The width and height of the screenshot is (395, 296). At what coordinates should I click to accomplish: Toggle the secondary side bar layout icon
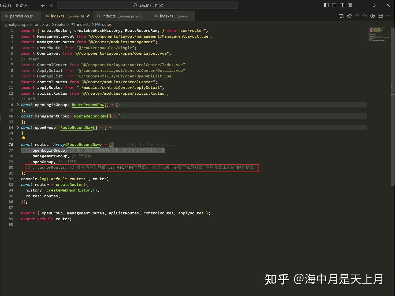[342, 5]
